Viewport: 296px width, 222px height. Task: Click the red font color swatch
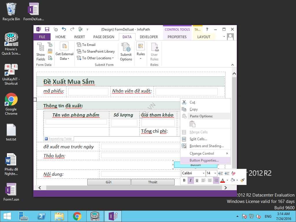tap(222, 180)
